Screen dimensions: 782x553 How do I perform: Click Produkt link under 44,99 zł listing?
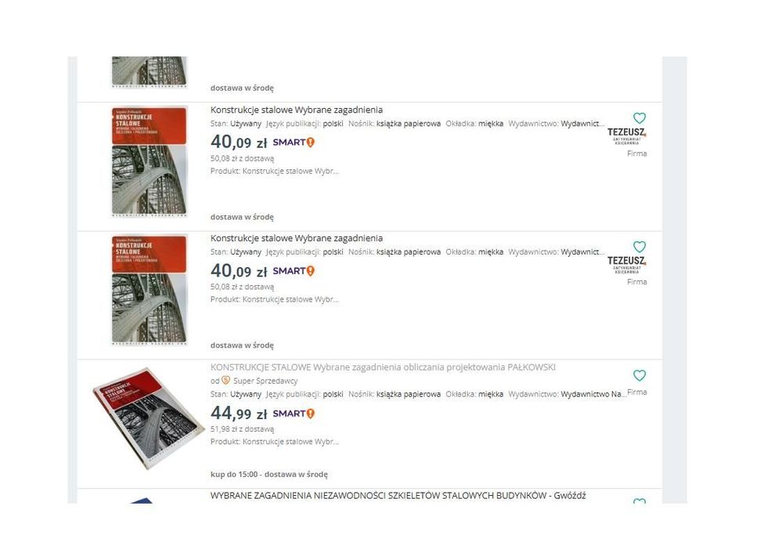click(274, 441)
